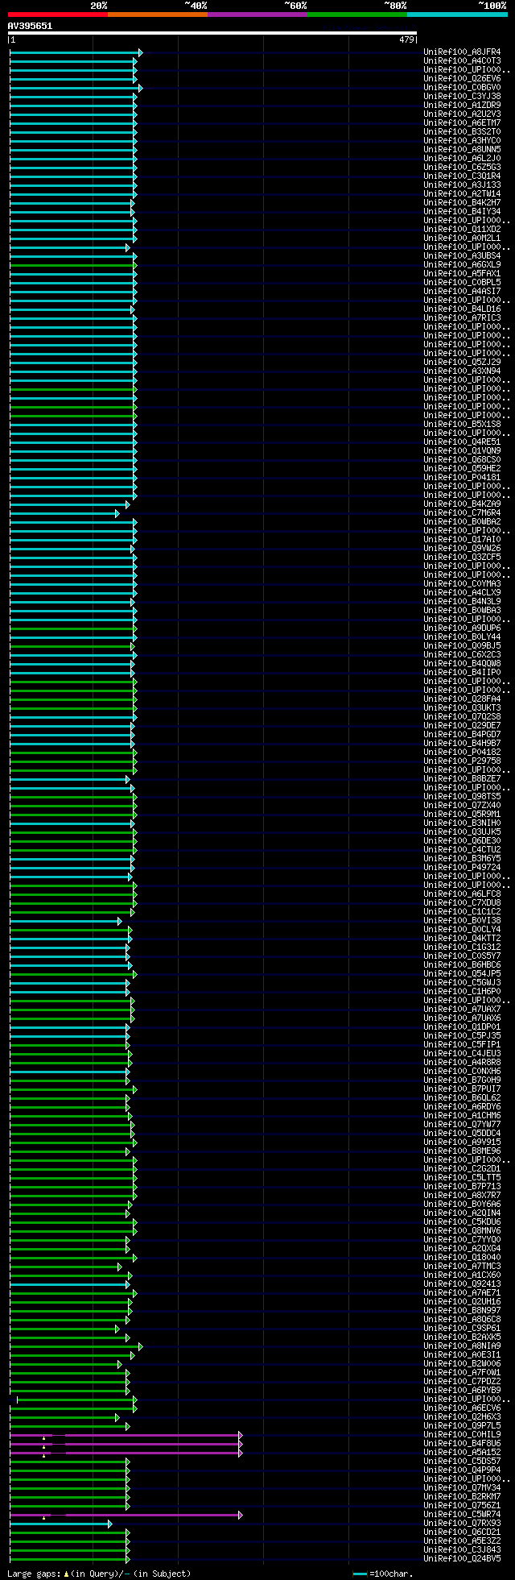Click the label UniRef100_Q28FA4
Image resolution: width=515 pixels, height=1580 pixels.
tap(462, 699)
